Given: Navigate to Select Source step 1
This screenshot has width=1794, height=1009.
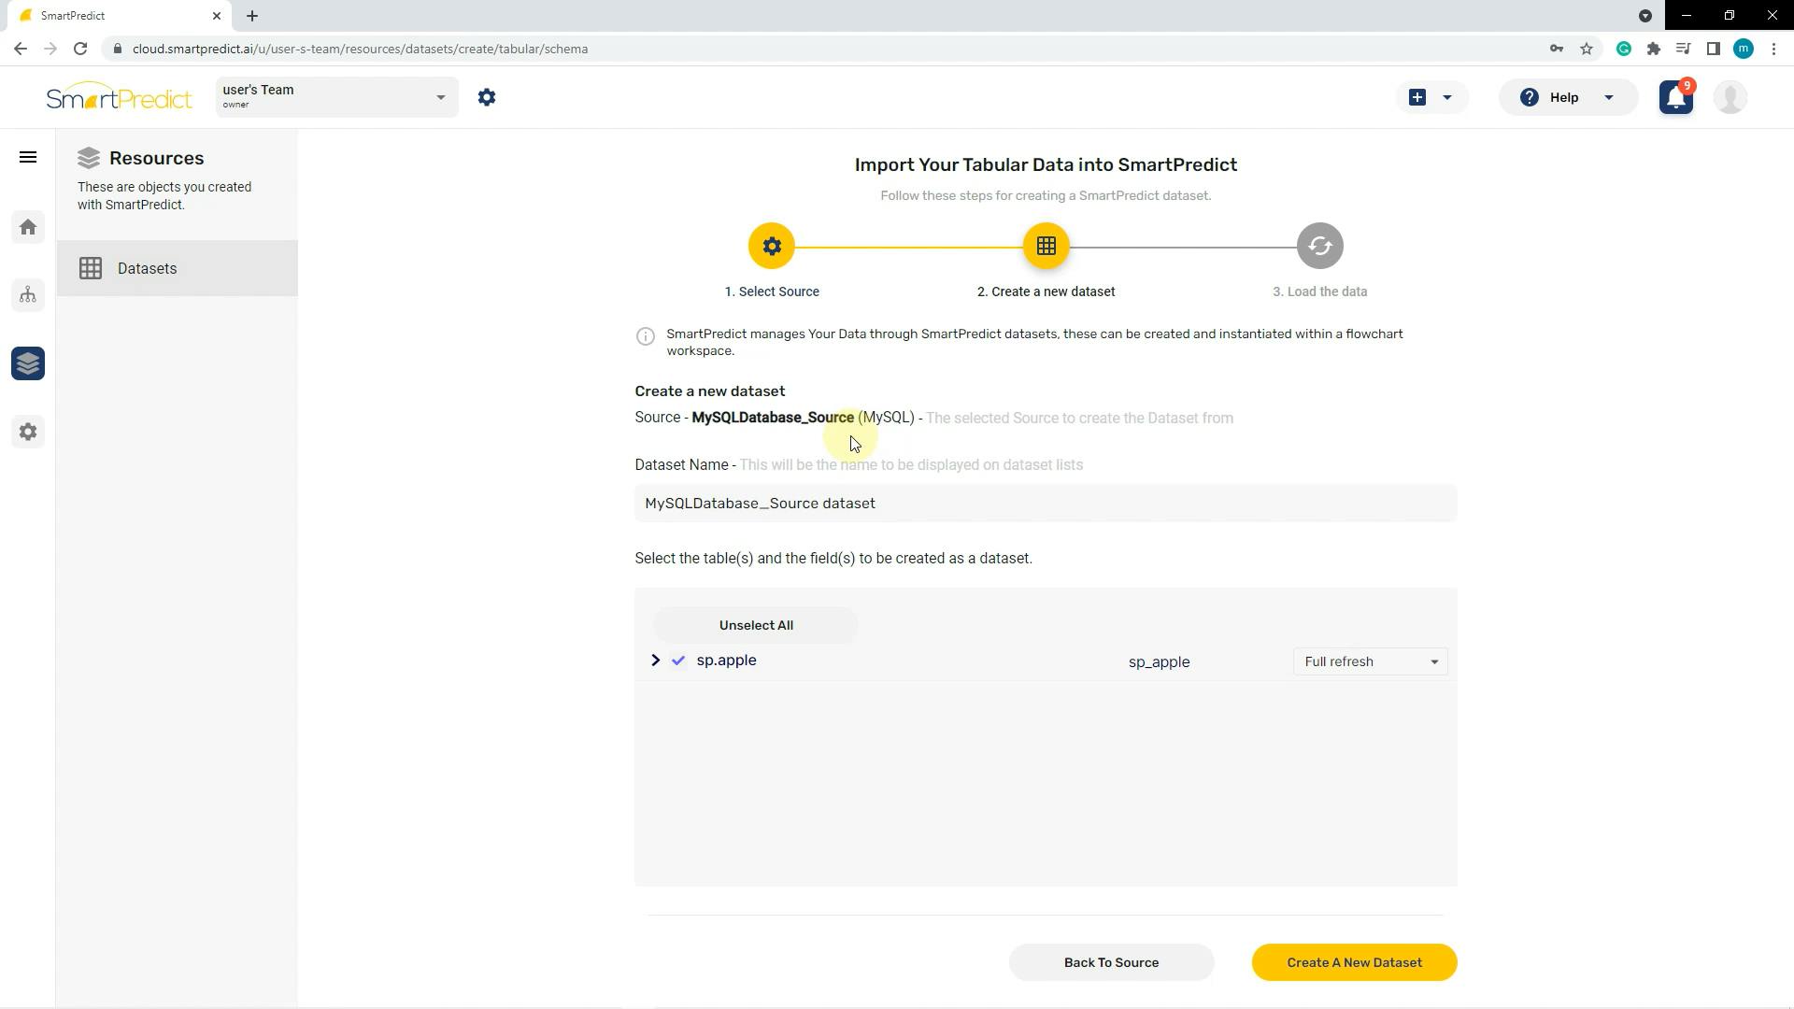Looking at the screenshot, I should coord(774,247).
